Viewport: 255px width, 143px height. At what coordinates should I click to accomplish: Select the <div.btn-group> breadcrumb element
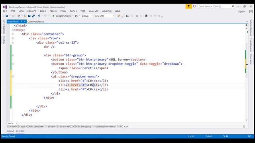tap(84, 126)
